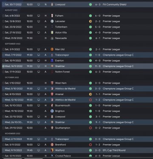Open the West Ham team link
This screenshot has width=153, height=159.
(61, 83)
